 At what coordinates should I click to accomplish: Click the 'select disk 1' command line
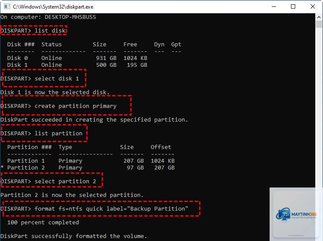(40, 78)
